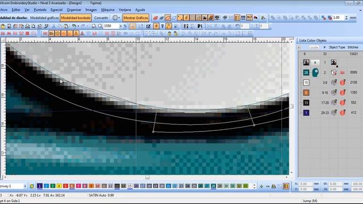Select palette color 13 black swatch
Screen dimensions: 363x204
coord(117,186)
